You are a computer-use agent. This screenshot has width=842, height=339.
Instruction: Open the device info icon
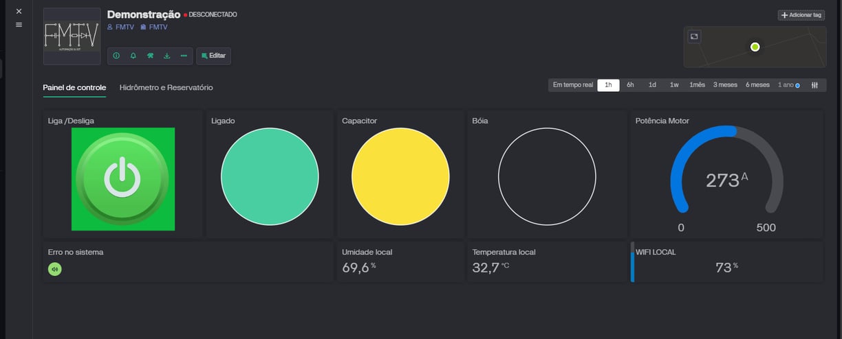click(116, 56)
